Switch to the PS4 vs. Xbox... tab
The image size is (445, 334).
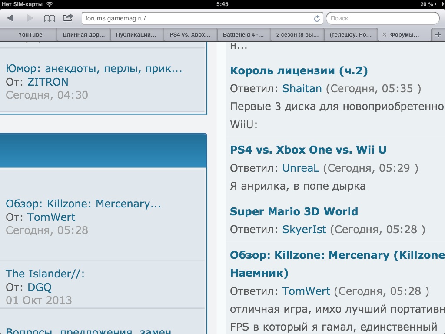(191, 35)
